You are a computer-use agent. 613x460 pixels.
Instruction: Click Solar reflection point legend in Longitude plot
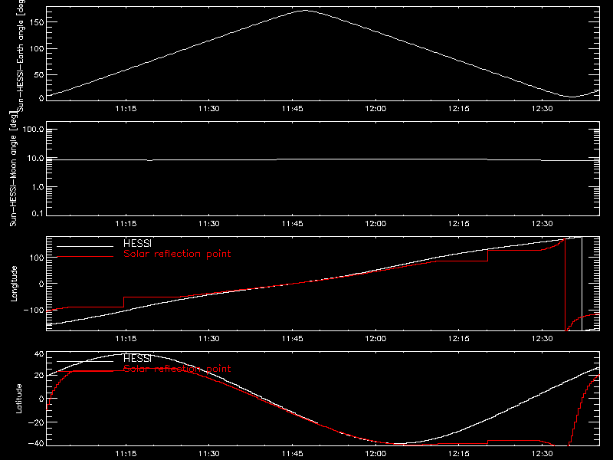tap(177, 255)
